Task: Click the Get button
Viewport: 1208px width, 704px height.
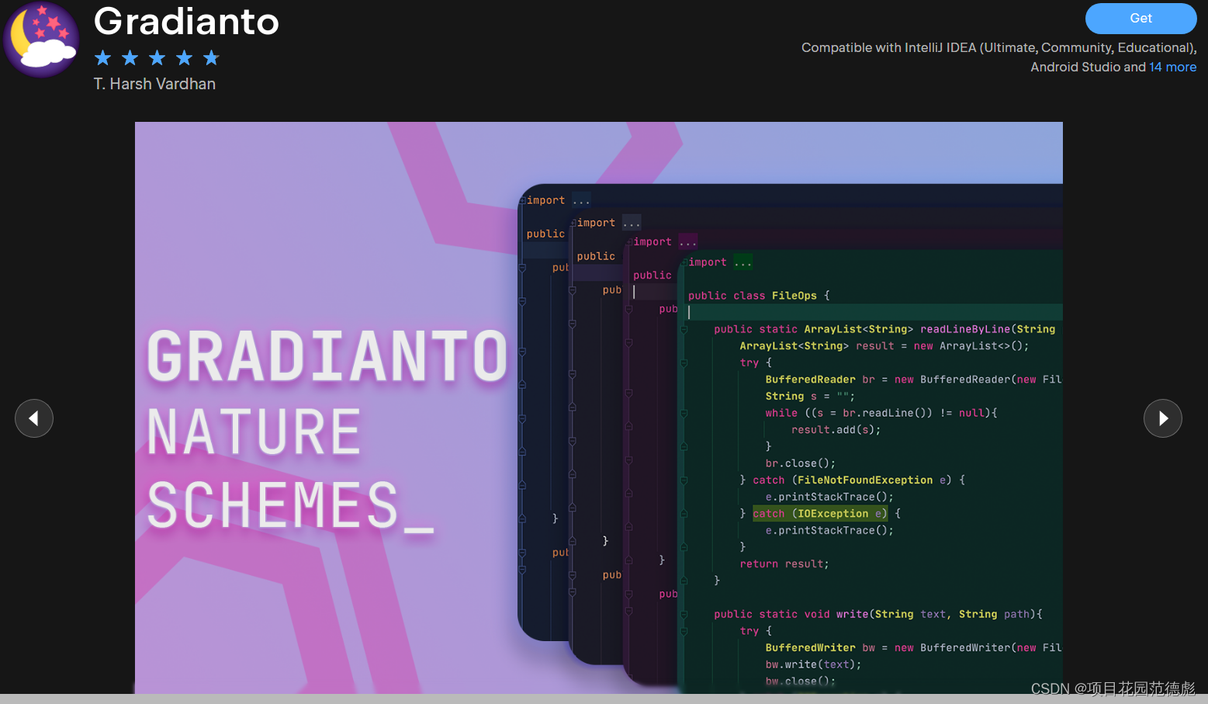Action: coord(1141,19)
